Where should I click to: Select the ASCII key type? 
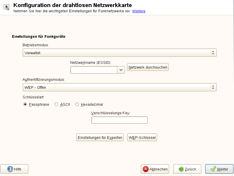pos(56,104)
